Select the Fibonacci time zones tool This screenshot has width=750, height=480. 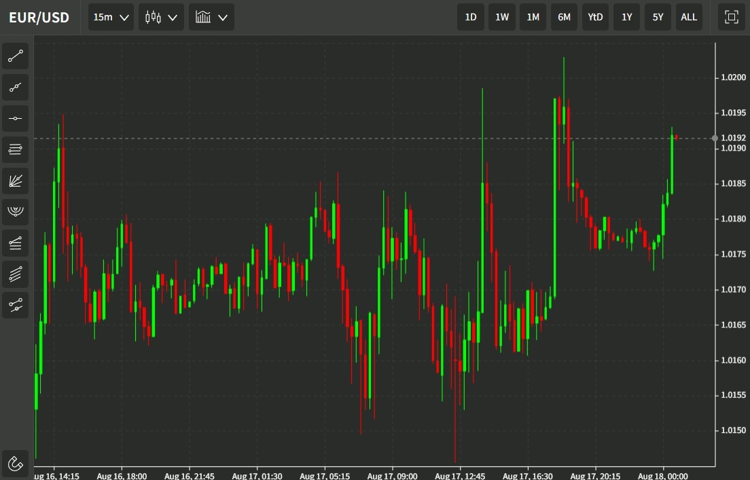pos(16,243)
